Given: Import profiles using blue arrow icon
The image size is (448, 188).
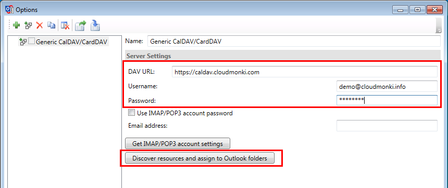Looking at the screenshot, I should pyautogui.click(x=95, y=25).
